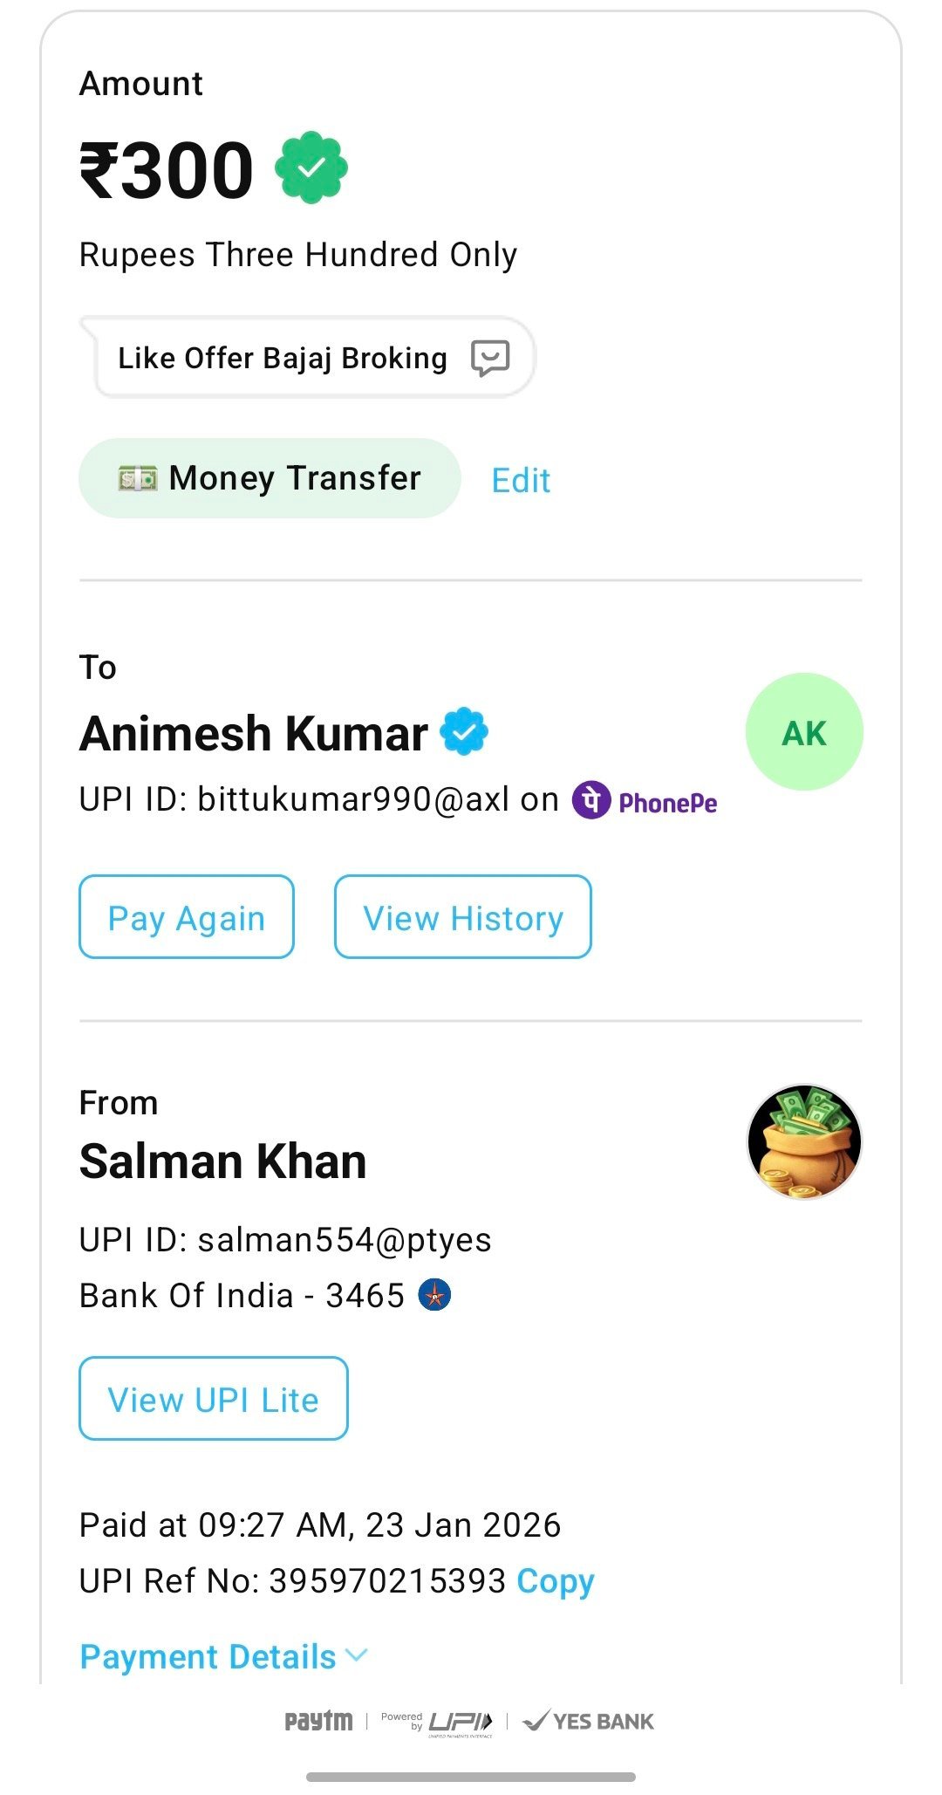Viewport: 942px width, 1795px height.
Task: Click the Like Offer Bajaj Broking note
Action: click(x=282, y=358)
